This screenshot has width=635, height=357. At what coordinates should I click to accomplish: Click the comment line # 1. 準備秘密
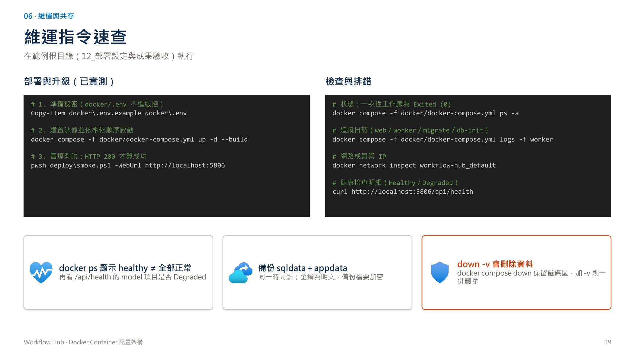pyautogui.click(x=97, y=104)
